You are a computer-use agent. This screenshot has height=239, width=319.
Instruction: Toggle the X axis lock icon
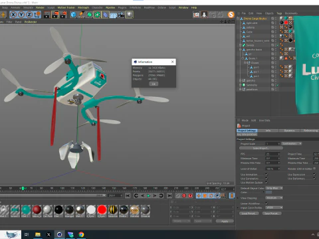pos(13,15)
